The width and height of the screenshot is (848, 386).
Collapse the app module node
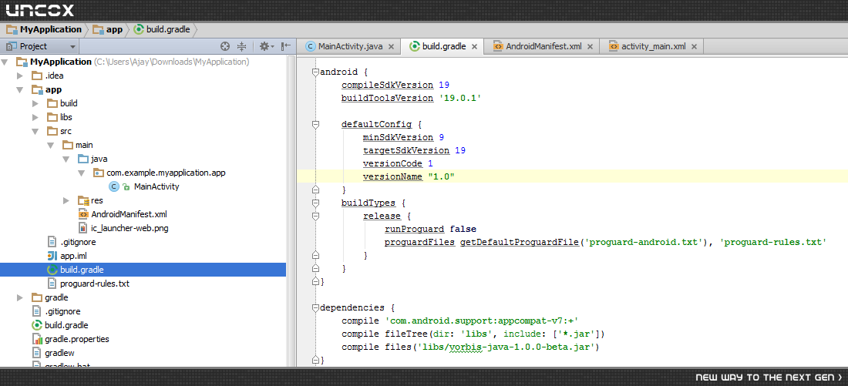(x=20, y=89)
